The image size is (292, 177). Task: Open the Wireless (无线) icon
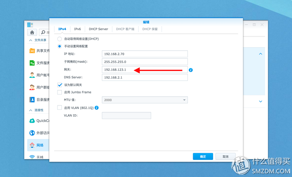coord(32,157)
